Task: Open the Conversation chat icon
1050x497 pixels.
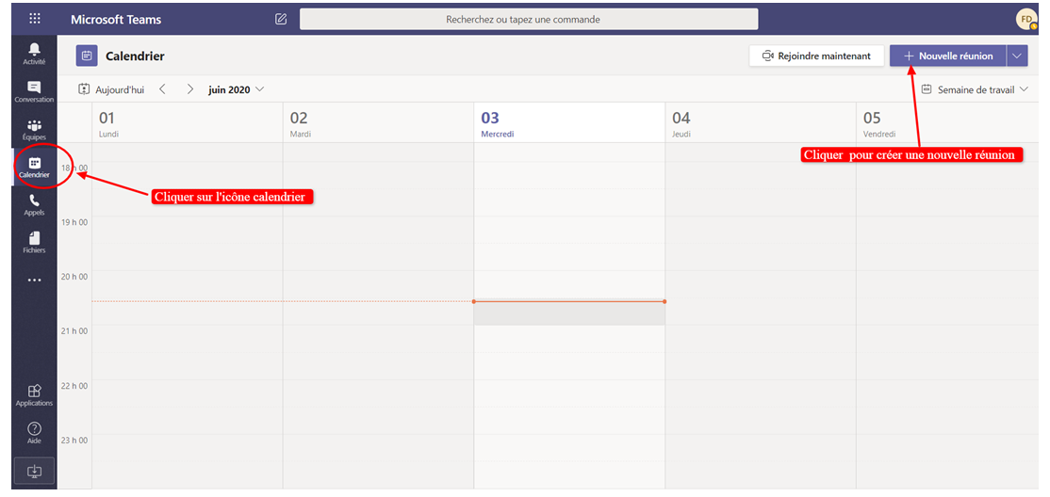Action: 35,91
